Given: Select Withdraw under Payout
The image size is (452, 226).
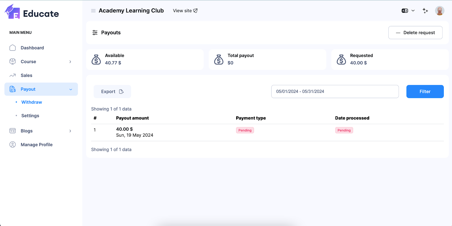Looking at the screenshot, I should click(32, 102).
